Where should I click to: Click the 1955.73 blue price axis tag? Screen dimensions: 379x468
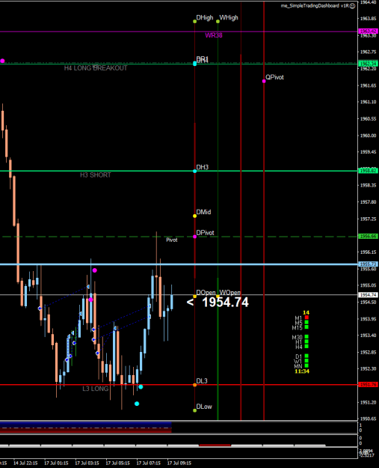coord(369,264)
